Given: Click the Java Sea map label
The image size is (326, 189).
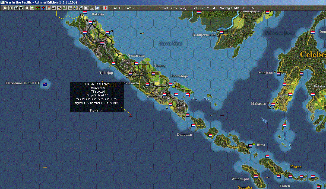Looking at the screenshot, I should point(170,43).
